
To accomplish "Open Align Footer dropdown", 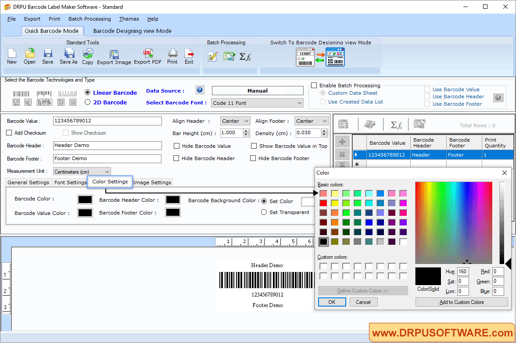I will click(311, 121).
